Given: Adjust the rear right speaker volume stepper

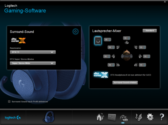Looking at the screenshot, I should 143,65.
